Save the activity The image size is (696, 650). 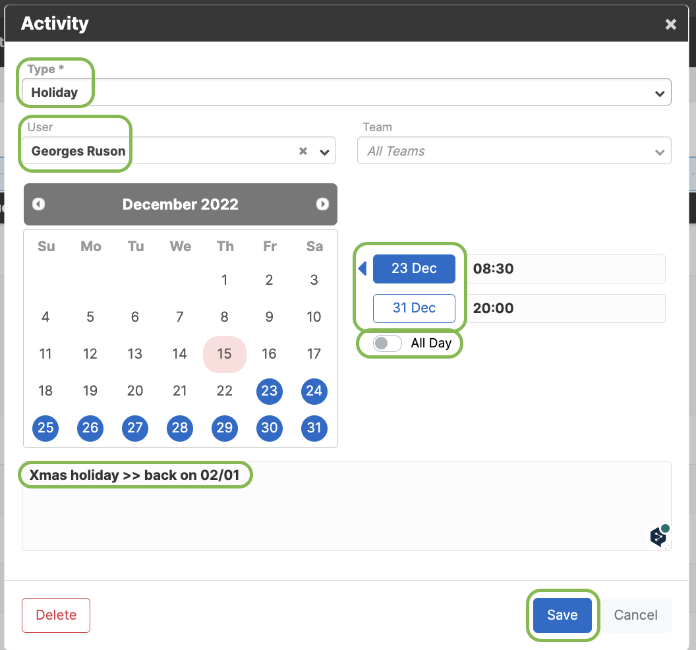point(562,615)
